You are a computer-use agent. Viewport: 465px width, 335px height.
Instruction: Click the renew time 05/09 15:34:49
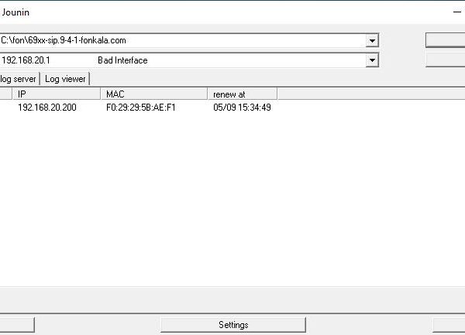(x=242, y=108)
